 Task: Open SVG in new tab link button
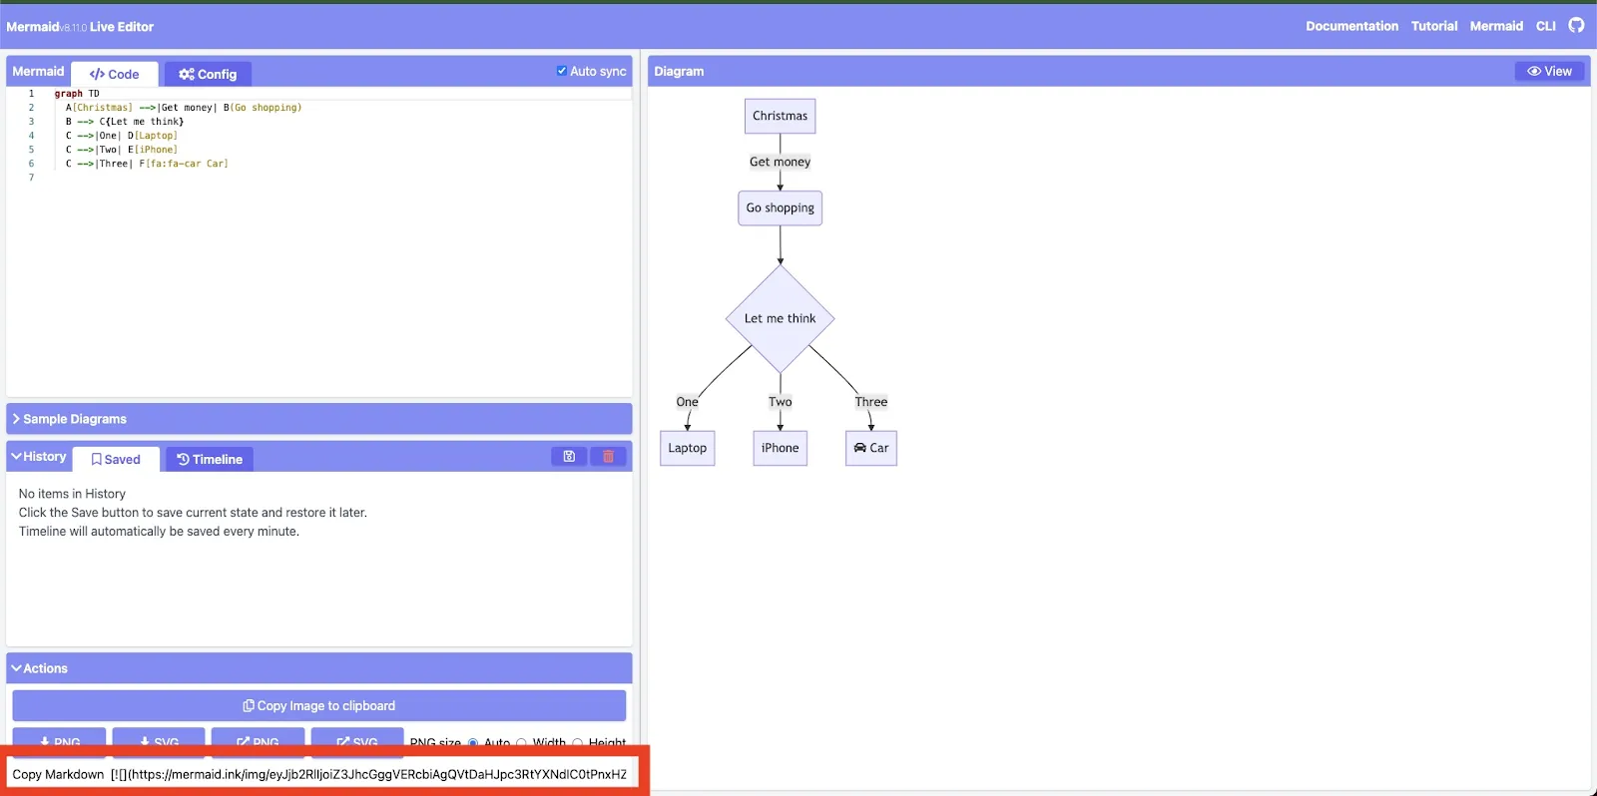click(x=357, y=739)
